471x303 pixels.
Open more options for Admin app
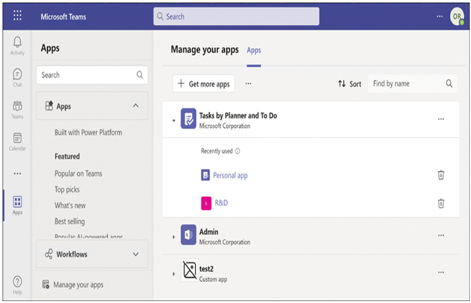[441, 235]
